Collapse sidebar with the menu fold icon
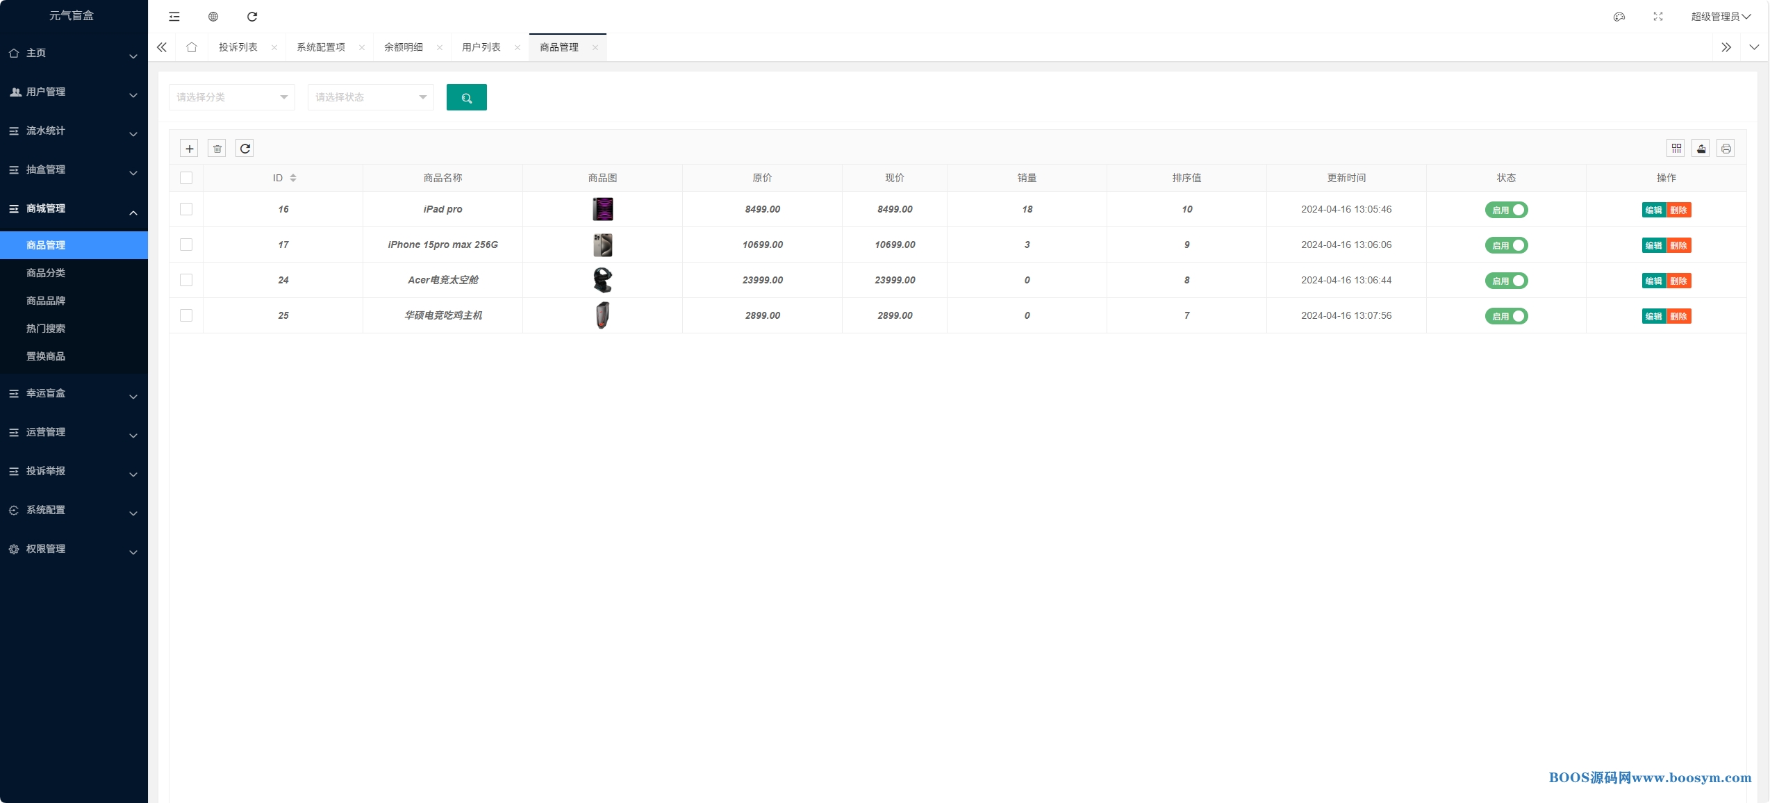 (174, 17)
